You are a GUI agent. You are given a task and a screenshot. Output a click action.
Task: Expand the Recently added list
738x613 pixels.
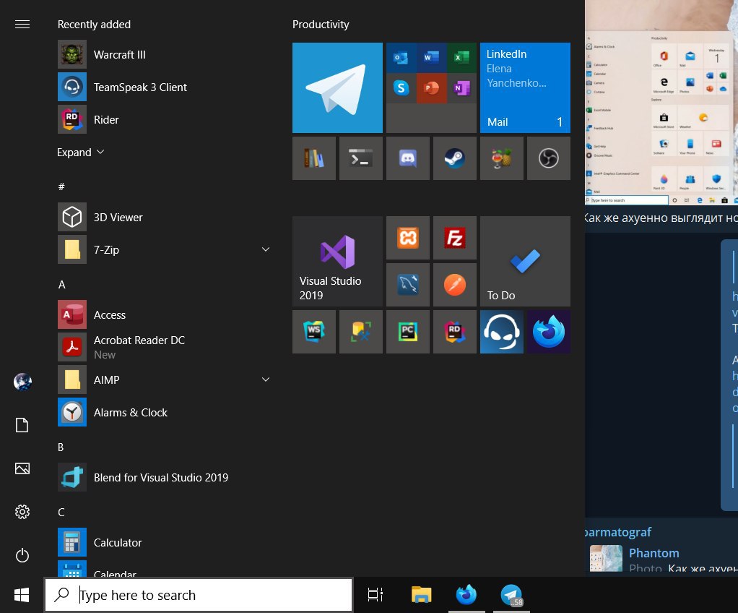click(x=80, y=153)
